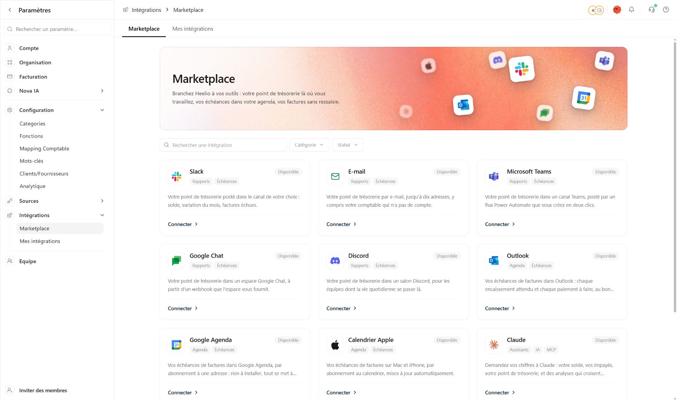Connect the Outlook integration

click(500, 308)
